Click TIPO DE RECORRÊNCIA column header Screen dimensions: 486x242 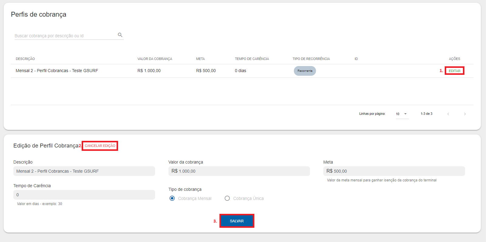tap(311, 59)
